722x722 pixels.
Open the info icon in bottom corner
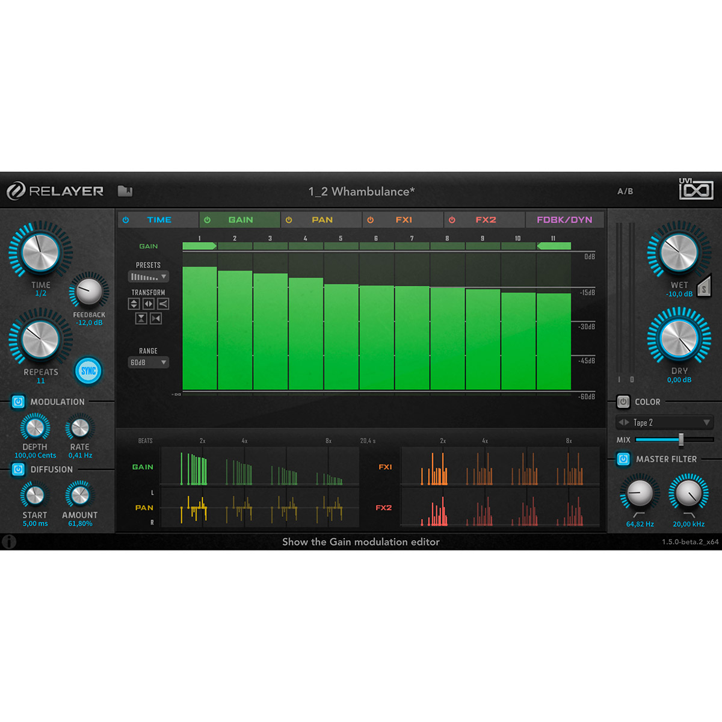[8, 541]
